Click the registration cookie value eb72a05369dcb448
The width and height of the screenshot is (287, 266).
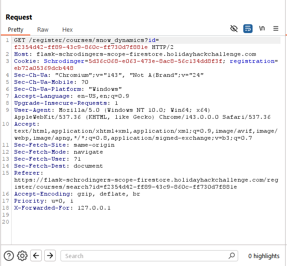point(44,68)
